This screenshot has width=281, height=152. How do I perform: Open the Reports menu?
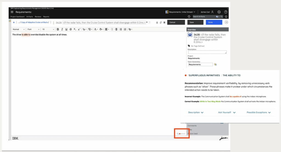[46, 17]
